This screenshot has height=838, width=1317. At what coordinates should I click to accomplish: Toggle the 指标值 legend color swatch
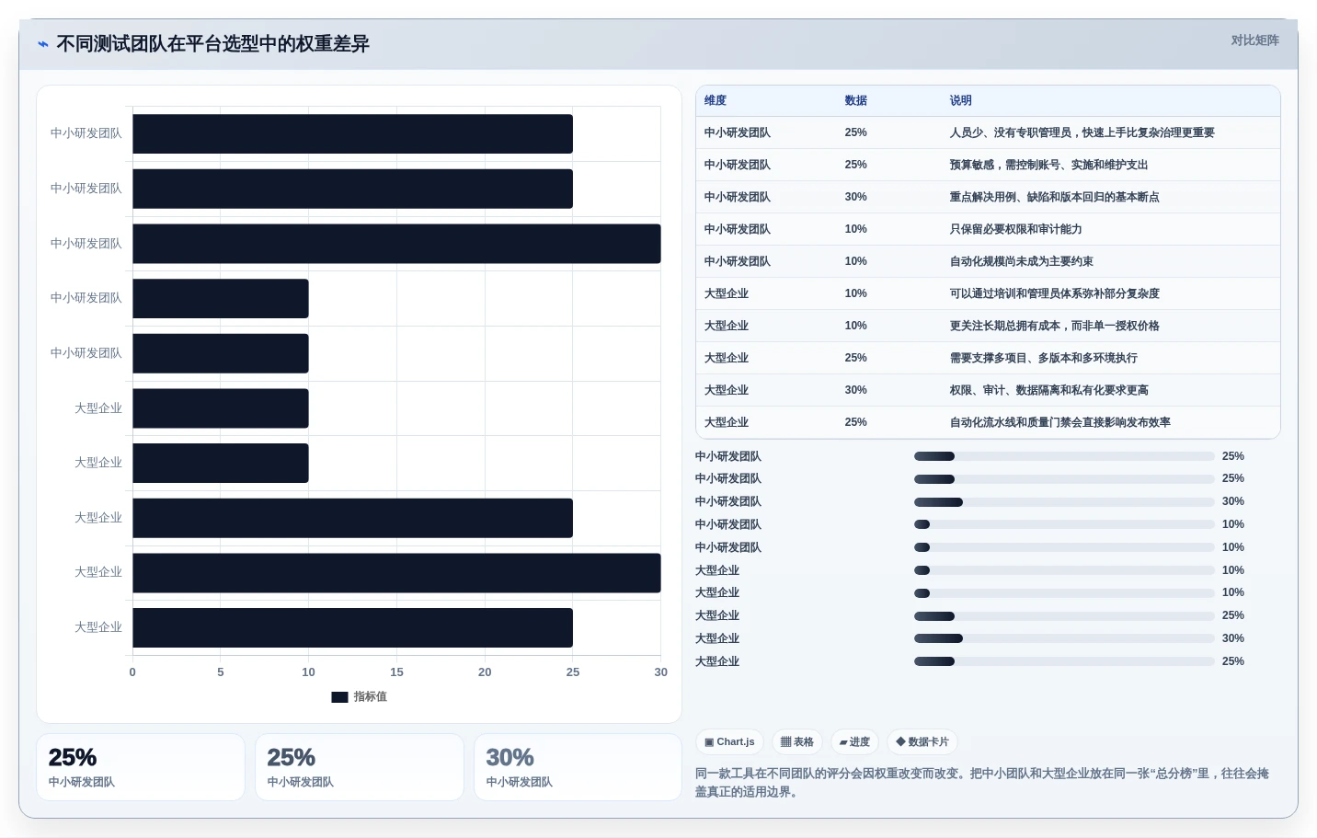[x=339, y=697]
